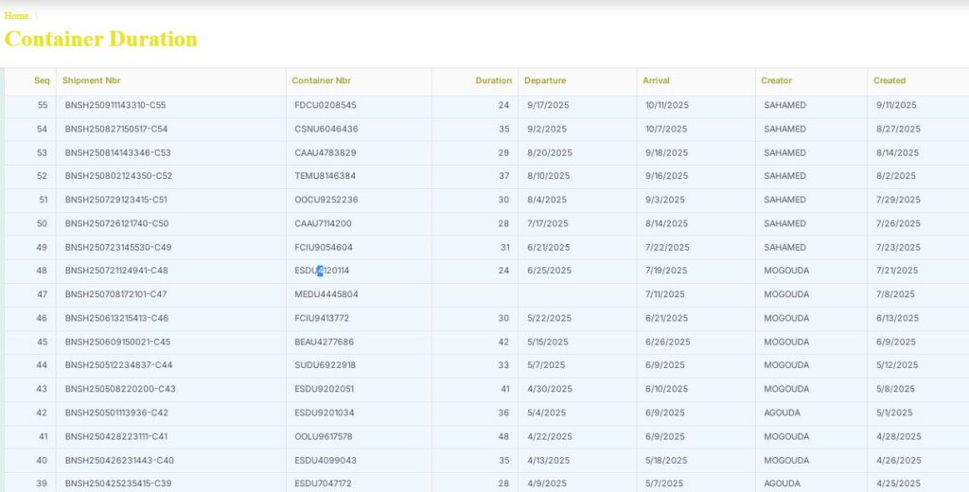Viewport: 969px width, 492px height.
Task: Click the 9/17/2025 departure date cell
Action: pos(548,105)
